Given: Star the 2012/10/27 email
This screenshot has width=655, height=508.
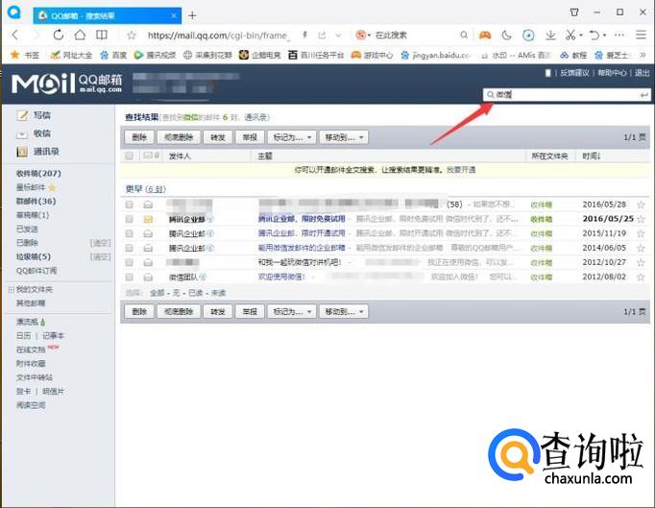Looking at the screenshot, I should coord(641,263).
